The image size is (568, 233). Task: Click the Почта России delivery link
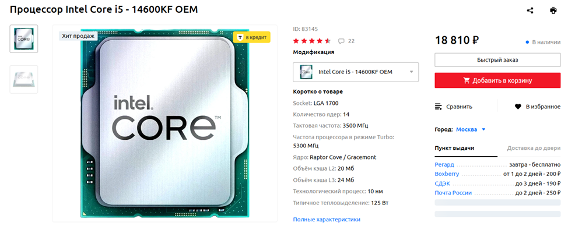pyautogui.click(x=453, y=193)
